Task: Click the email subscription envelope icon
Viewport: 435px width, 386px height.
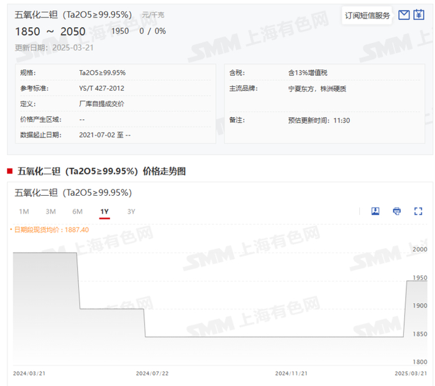Action: pos(404,15)
